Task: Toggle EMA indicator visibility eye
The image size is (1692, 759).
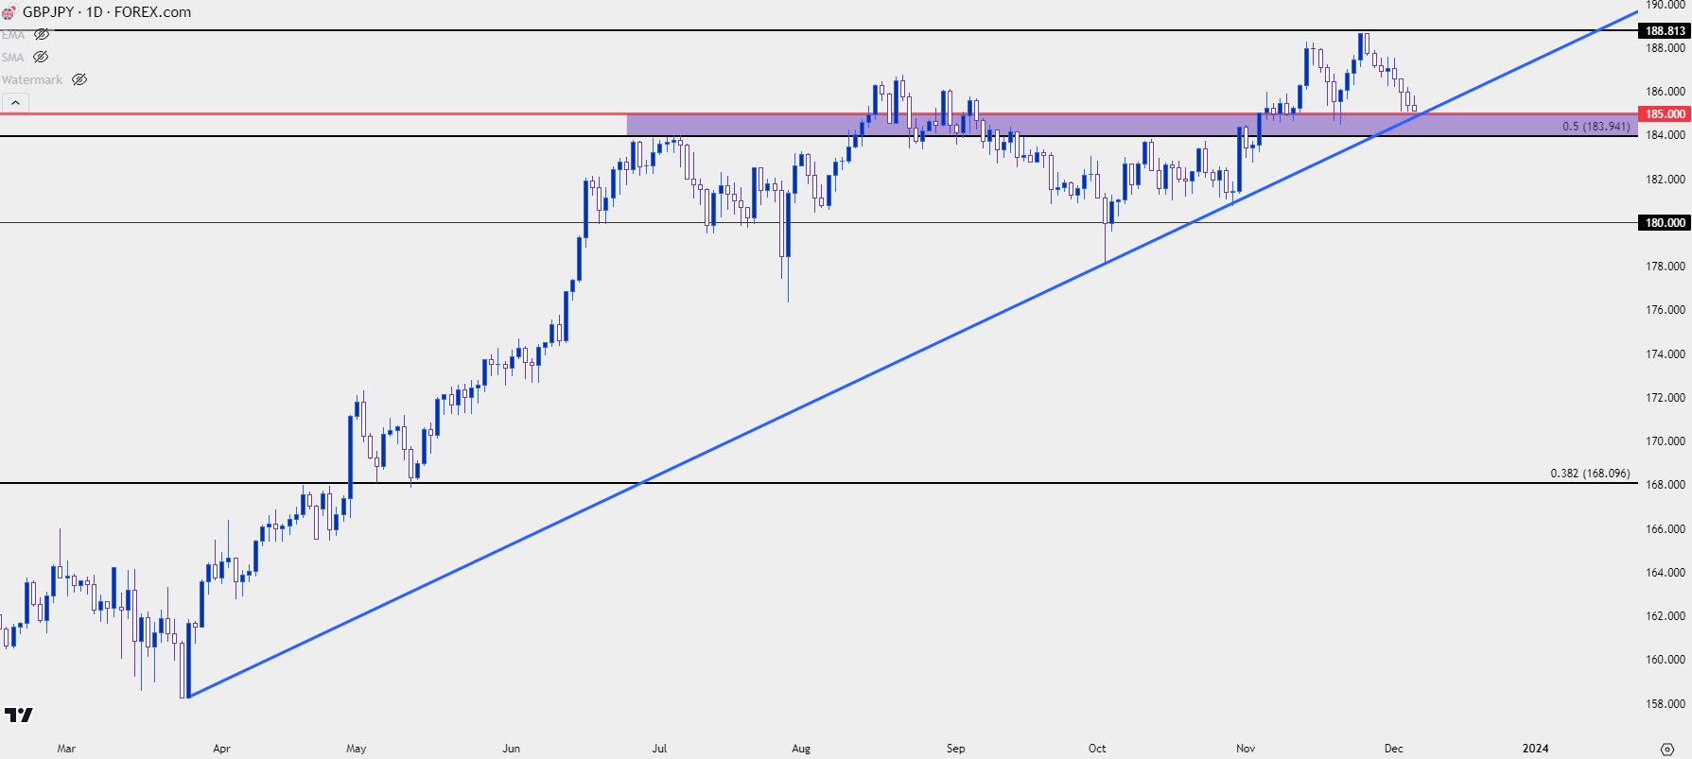Action: 42,34
